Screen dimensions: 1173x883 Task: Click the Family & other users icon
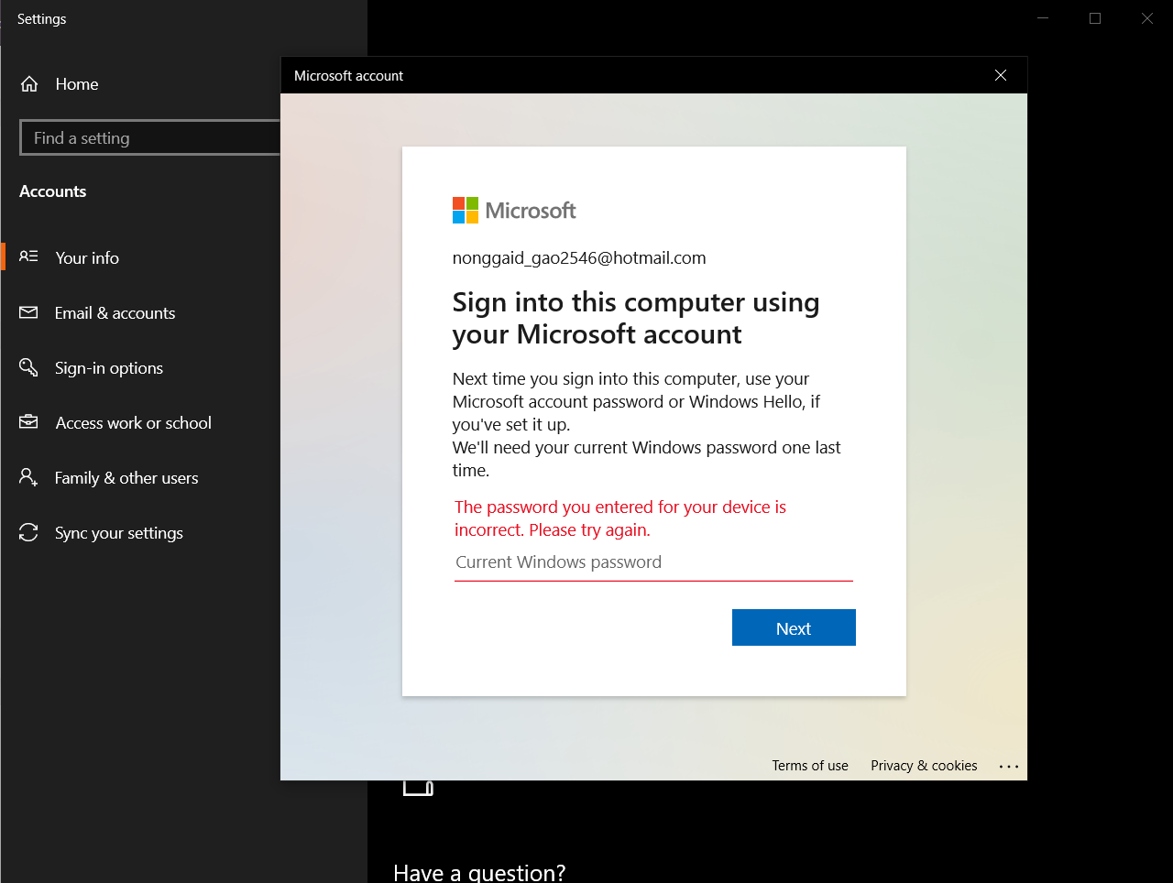tap(28, 477)
